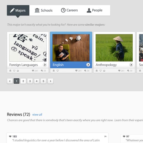Switch to the People tab
The height and width of the screenshot is (143, 143).
coord(94,10)
